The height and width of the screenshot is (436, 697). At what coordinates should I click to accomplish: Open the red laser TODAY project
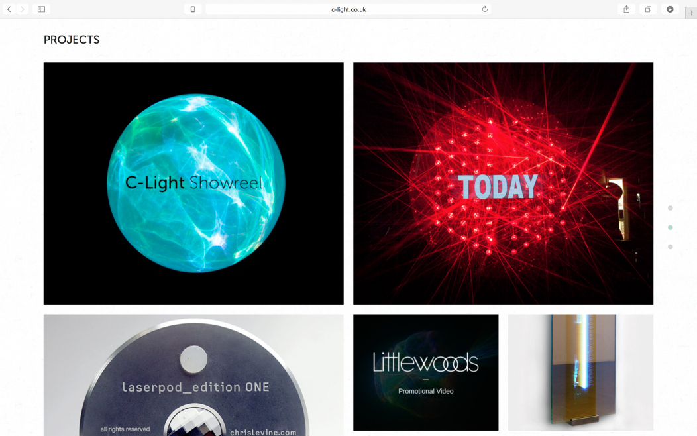[503, 183]
